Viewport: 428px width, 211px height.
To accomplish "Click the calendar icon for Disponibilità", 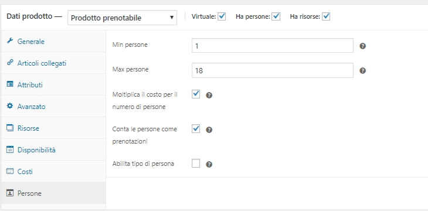I will click(10, 149).
